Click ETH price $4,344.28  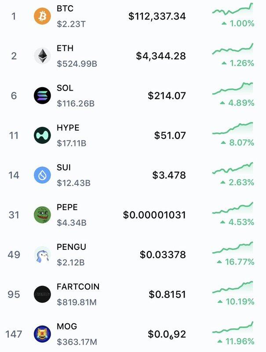tap(161, 56)
